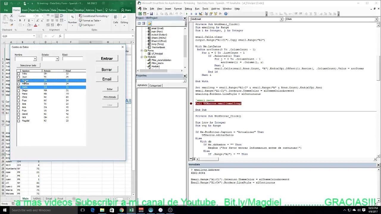The width and height of the screenshot is (381, 214).
Task: Open the Debug menu in VBA editor
Action: (x=188, y=9)
